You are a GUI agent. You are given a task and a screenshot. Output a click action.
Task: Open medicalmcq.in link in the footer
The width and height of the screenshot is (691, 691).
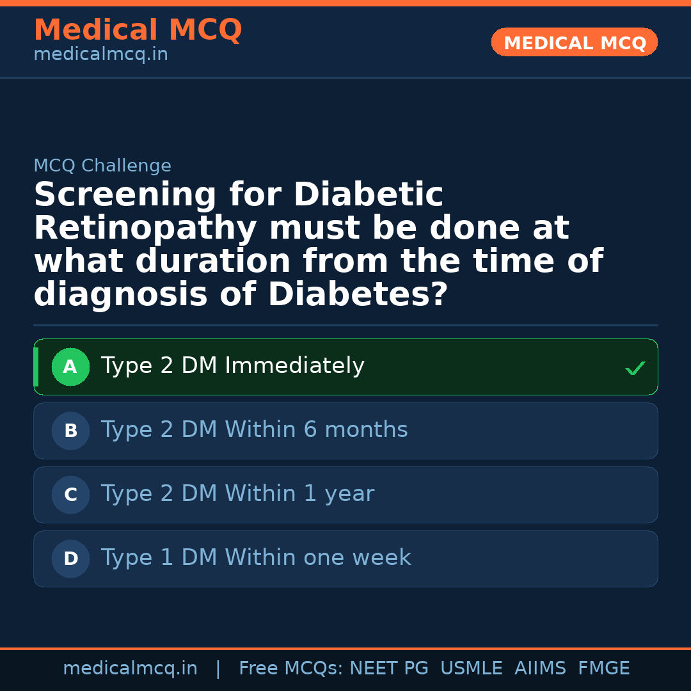pos(130,669)
